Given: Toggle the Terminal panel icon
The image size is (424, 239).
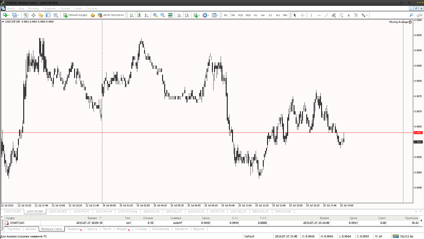Looking at the screenshot, I should click(48, 15).
